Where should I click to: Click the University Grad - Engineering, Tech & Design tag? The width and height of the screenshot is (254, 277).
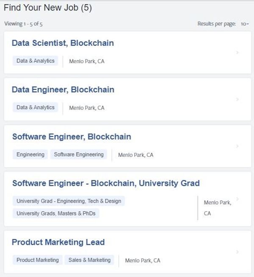pos(69,201)
